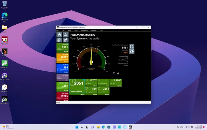Switch to gauge view icon below the dial
The height and width of the screenshot is (130, 207).
(x=114, y=73)
